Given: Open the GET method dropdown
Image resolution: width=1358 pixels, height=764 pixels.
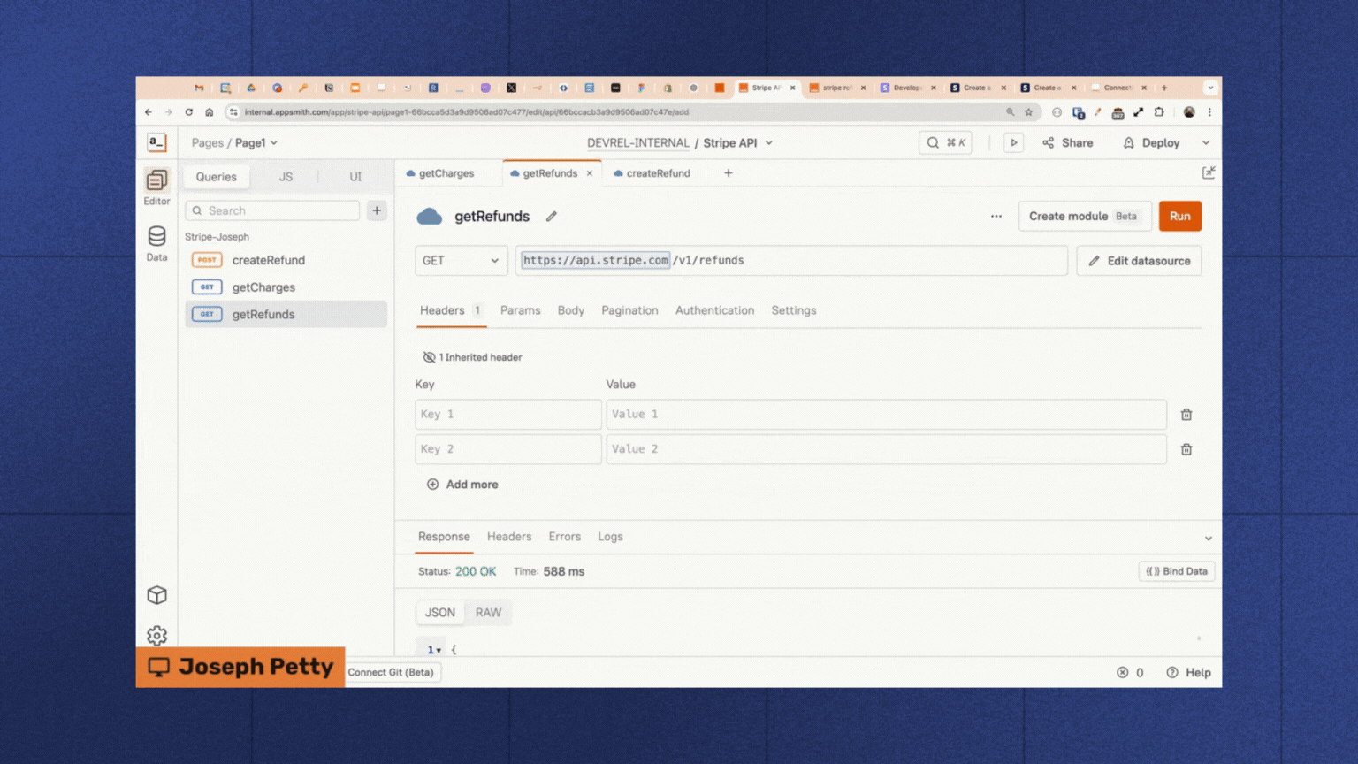Looking at the screenshot, I should tap(461, 260).
